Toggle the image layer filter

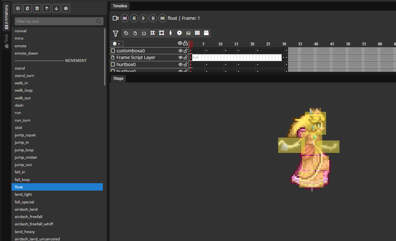tap(188, 33)
